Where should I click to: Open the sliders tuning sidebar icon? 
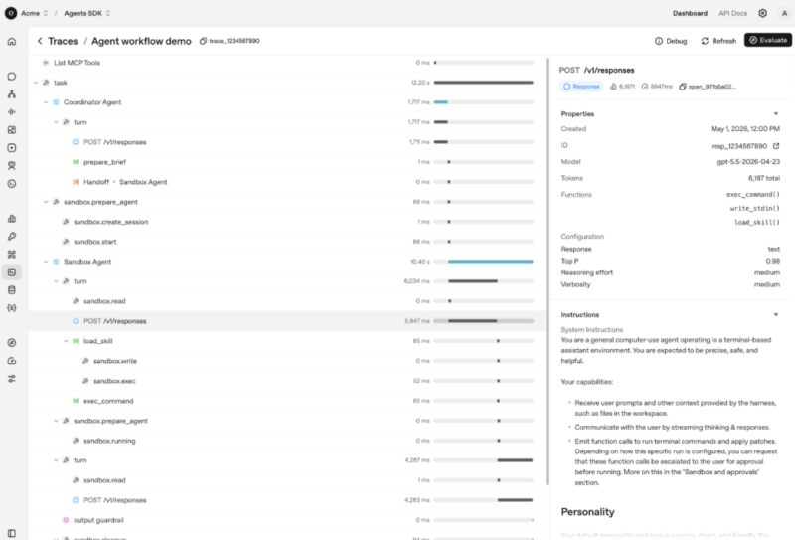pyautogui.click(x=12, y=379)
